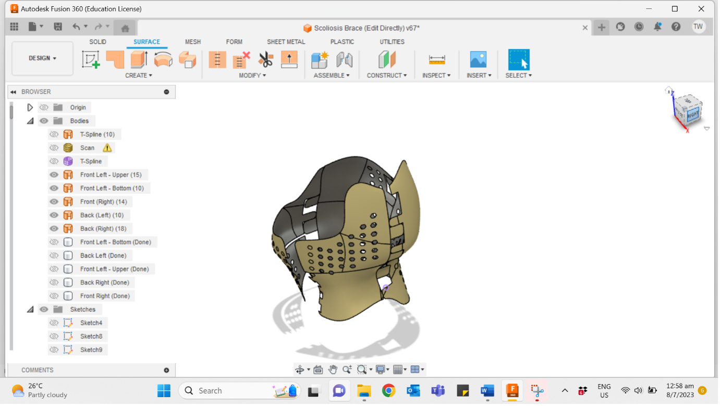Hide the Front (Right) (14) body
The image size is (720, 406).
(54, 202)
